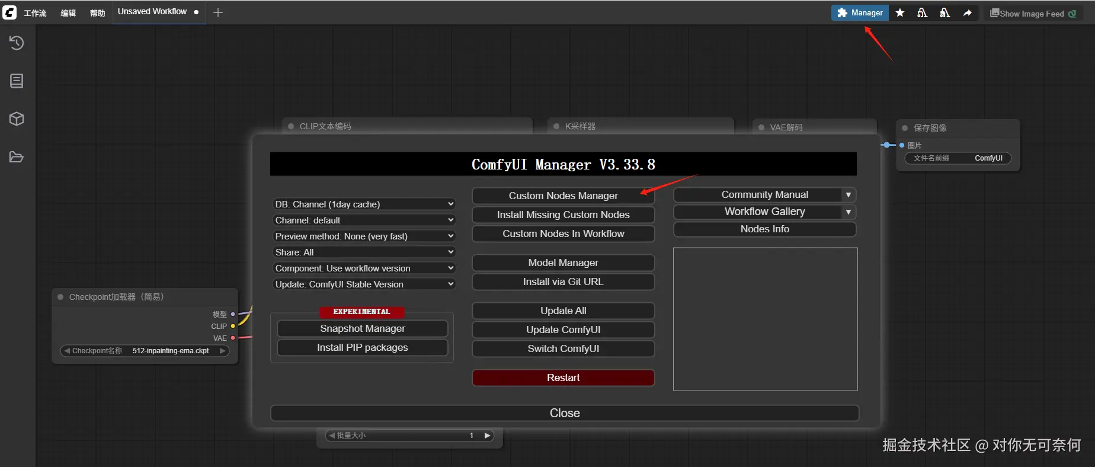Click the 批量大小 value field

[x=409, y=436]
